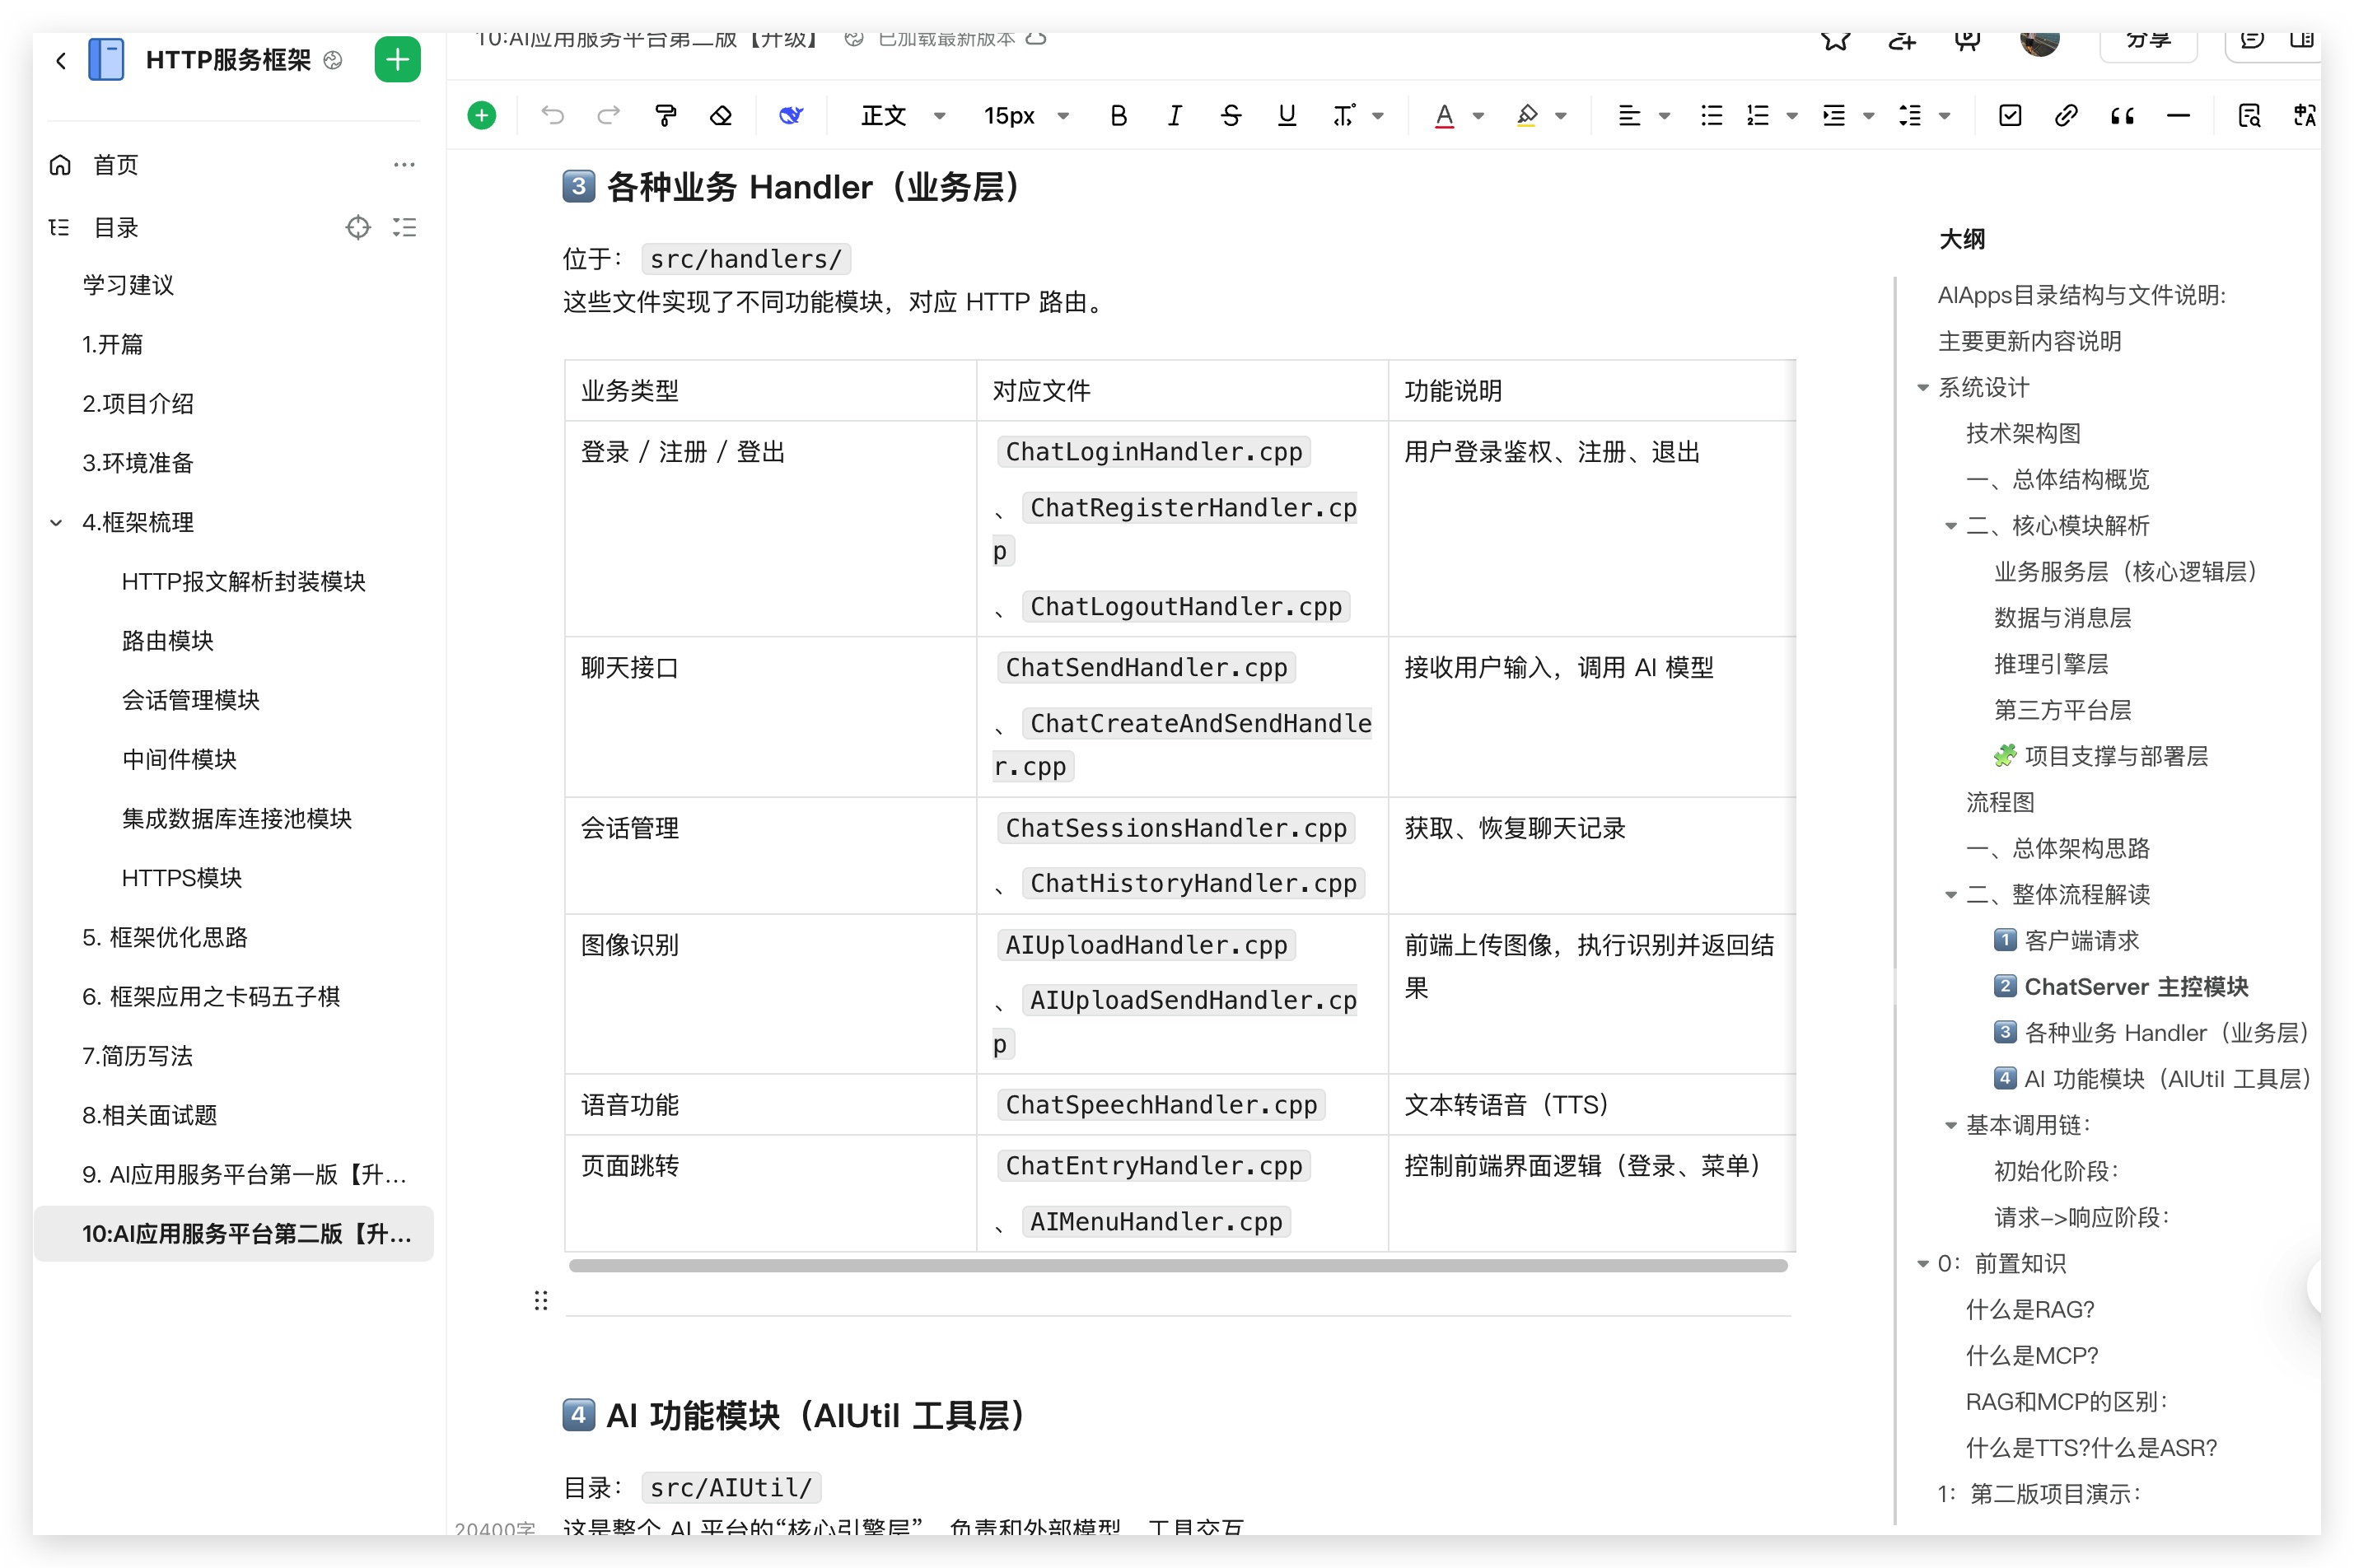Toggle strikethrough formatting
This screenshot has width=2354, height=1568.
point(1230,116)
